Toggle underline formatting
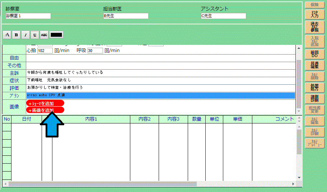The image size is (327, 192). pos(35,35)
